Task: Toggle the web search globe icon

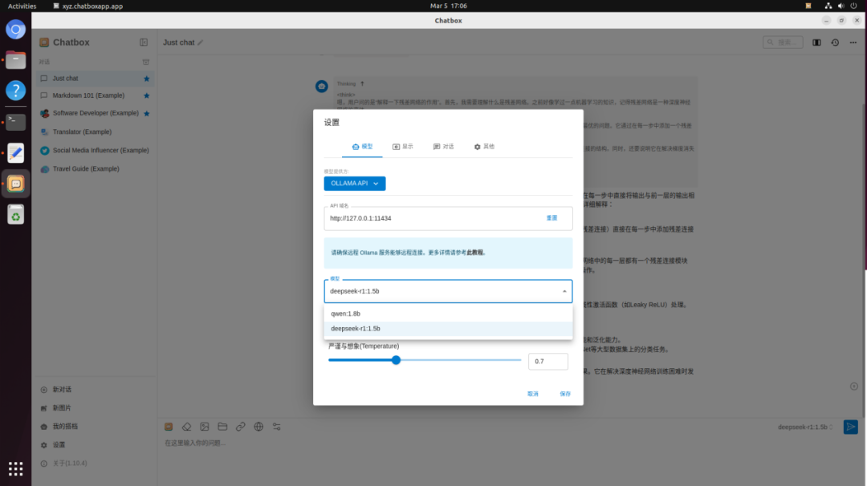Action: [x=258, y=427]
